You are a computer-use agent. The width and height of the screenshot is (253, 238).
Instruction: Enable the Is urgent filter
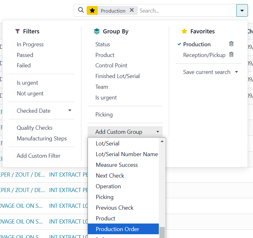27,83
